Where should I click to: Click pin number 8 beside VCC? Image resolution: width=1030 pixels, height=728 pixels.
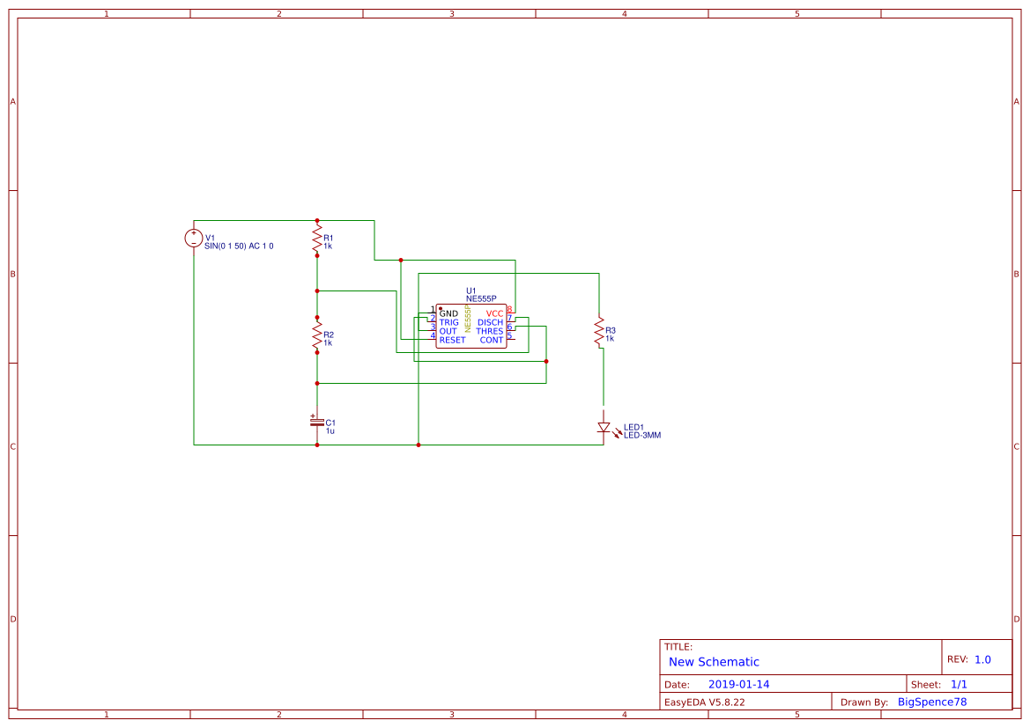point(509,309)
